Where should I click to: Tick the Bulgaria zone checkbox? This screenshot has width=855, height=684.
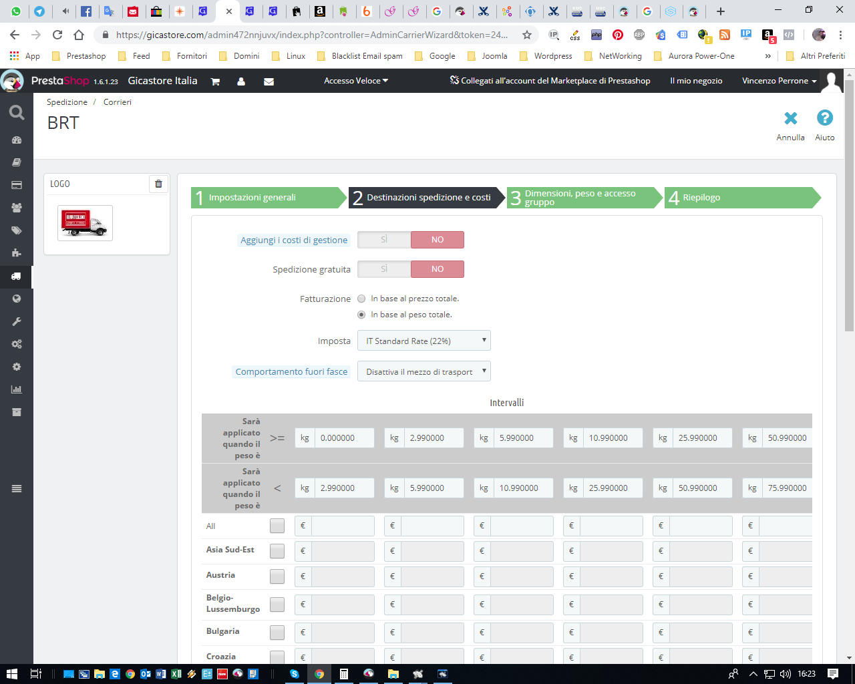click(x=277, y=633)
